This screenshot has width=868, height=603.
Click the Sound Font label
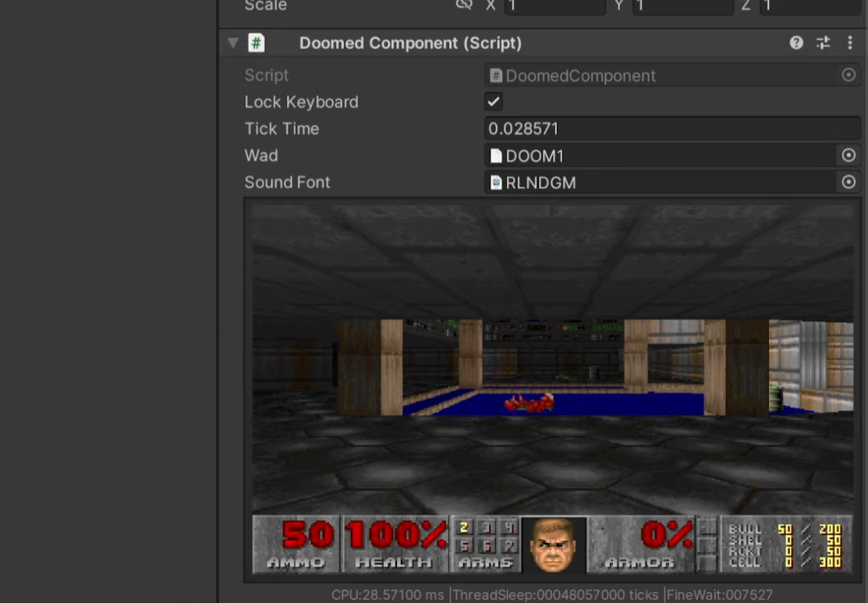coord(287,183)
